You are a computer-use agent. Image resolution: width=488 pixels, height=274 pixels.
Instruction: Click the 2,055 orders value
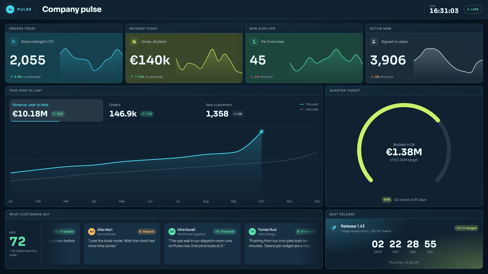[27, 60]
